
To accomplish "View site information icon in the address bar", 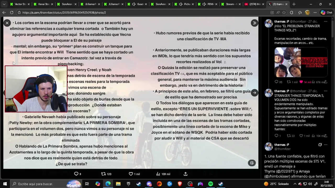I will (x=19, y=13).
